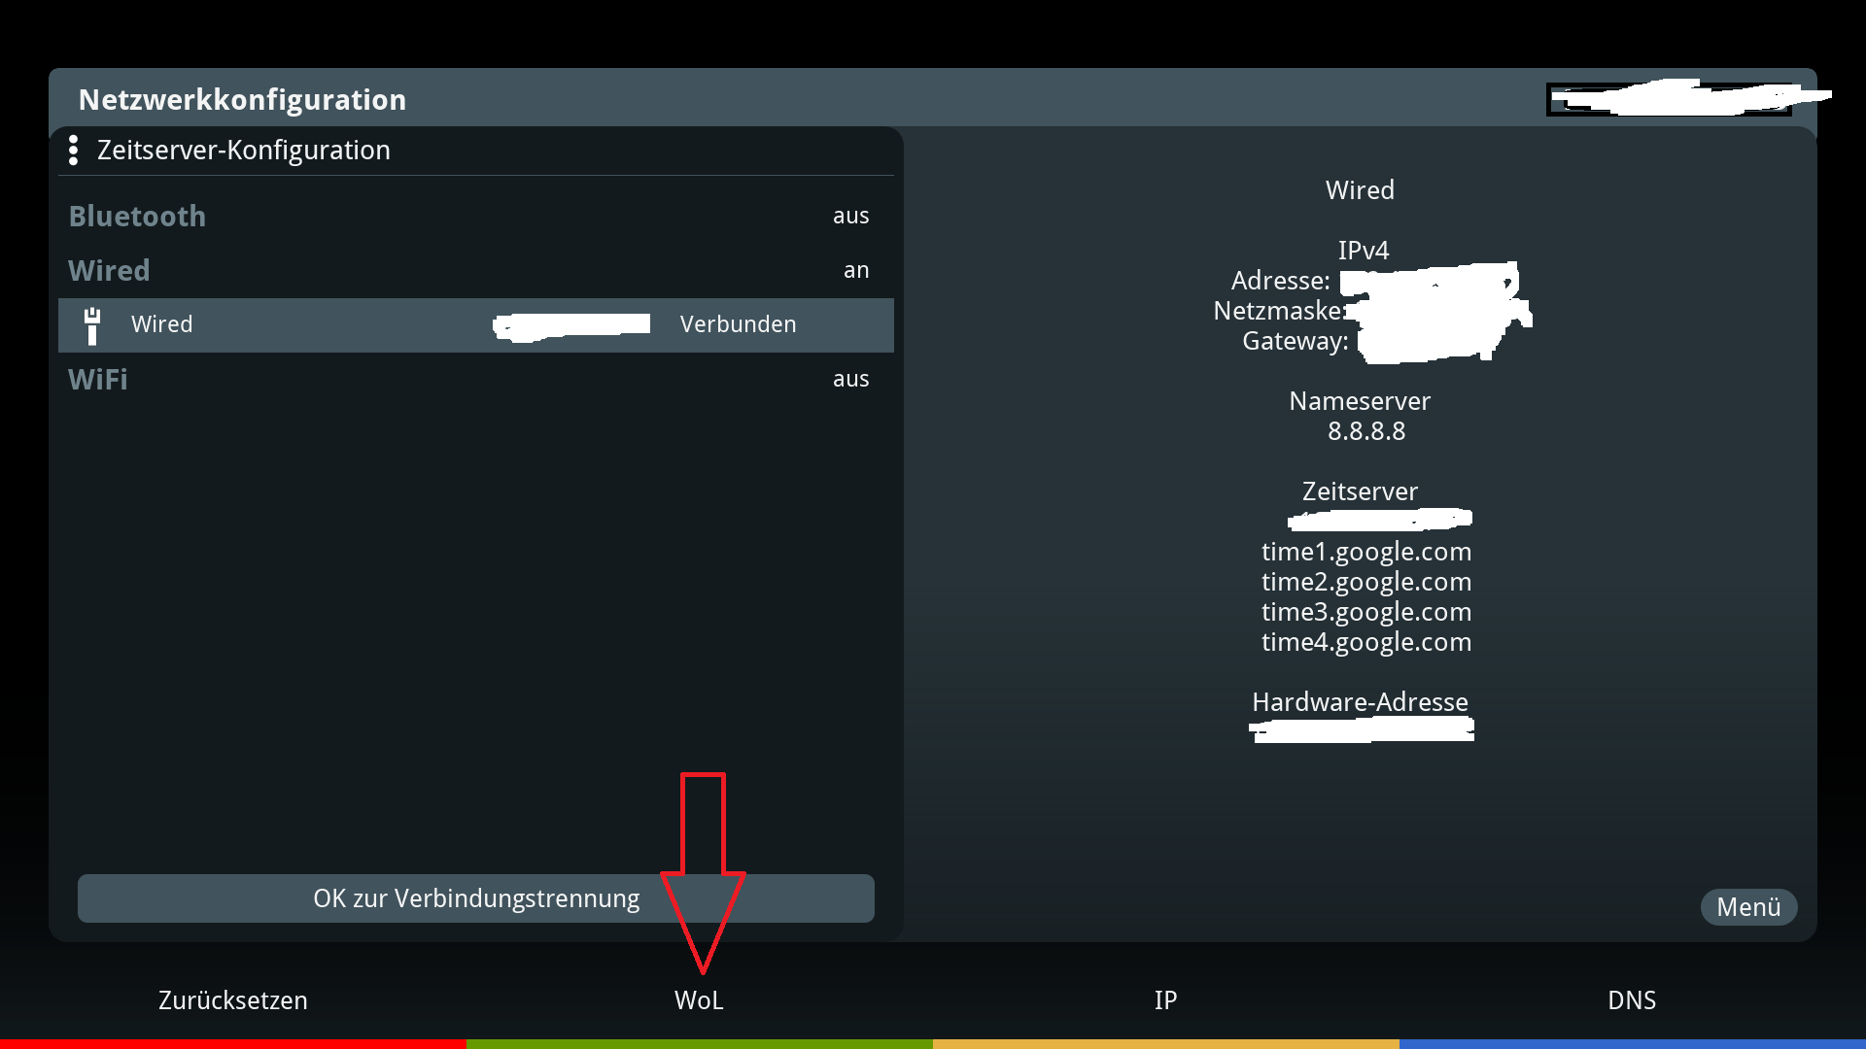
Task: Toggle WiFi 'aus' switch on
Action: coord(850,379)
